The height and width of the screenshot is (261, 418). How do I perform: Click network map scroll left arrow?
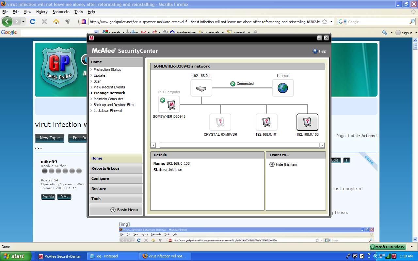[x=153, y=145]
